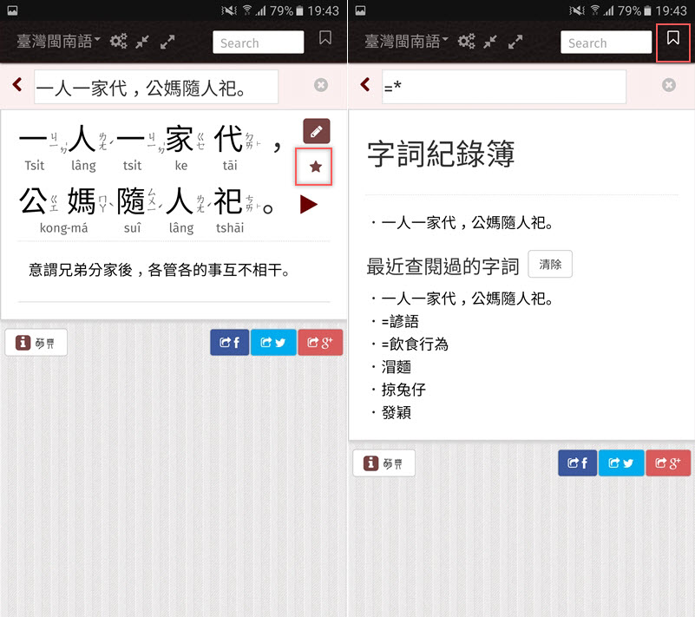
Task: Clear the query box containing "=*"
Action: point(668,85)
